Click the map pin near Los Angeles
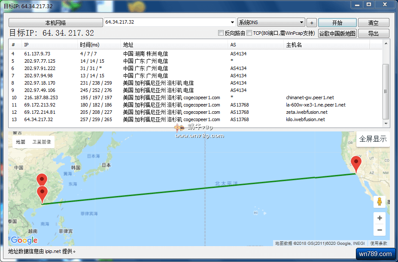Viewport: 398px width, 262px height. 356,165
